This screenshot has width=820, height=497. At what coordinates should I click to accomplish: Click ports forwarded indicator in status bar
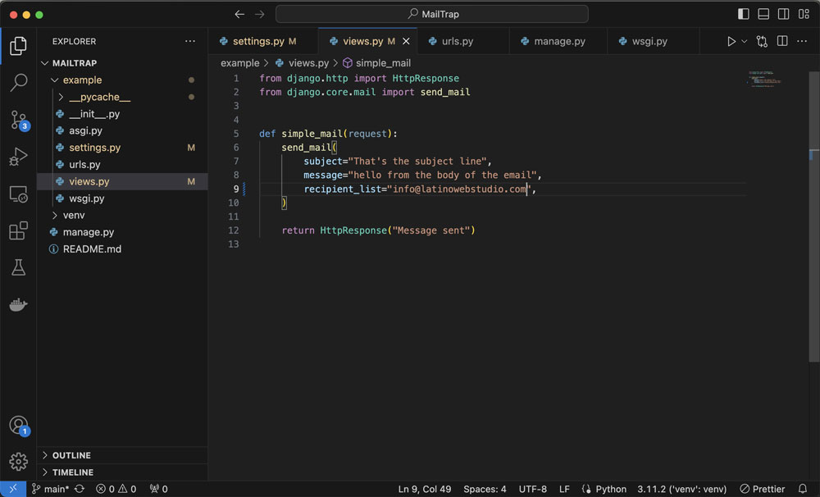coord(159,489)
